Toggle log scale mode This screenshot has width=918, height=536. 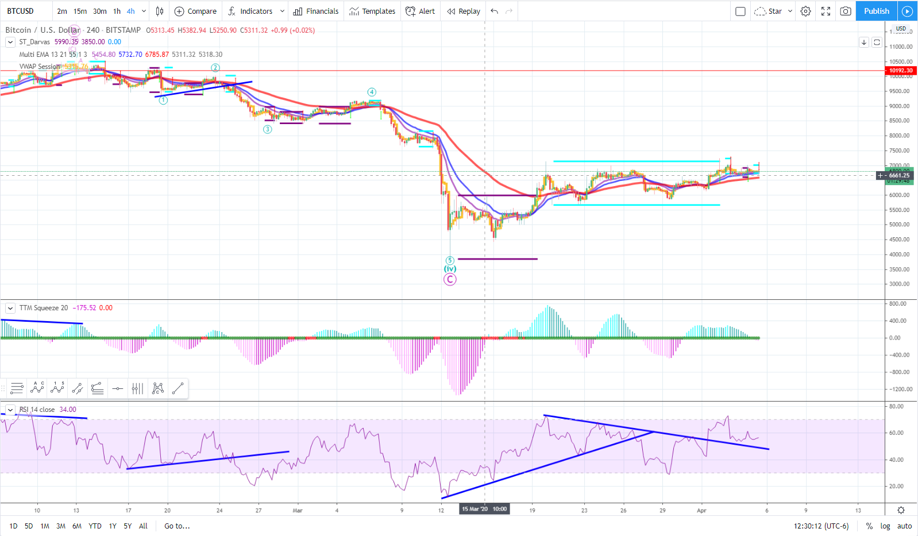tap(885, 526)
